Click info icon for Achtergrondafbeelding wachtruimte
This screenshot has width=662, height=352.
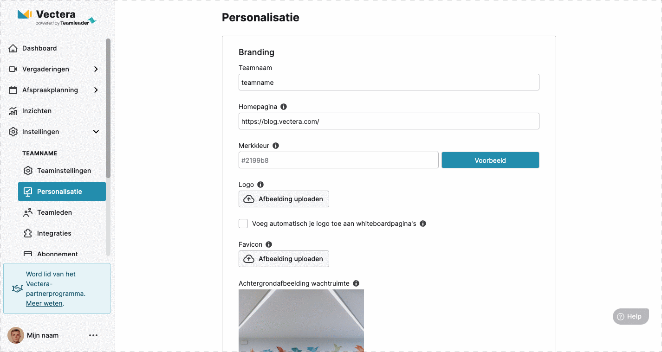pyautogui.click(x=356, y=283)
